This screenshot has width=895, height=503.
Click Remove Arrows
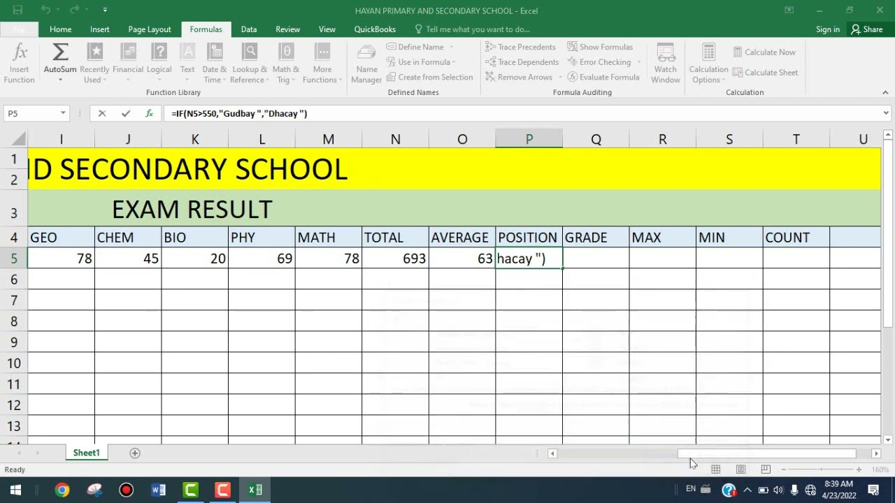click(x=519, y=78)
